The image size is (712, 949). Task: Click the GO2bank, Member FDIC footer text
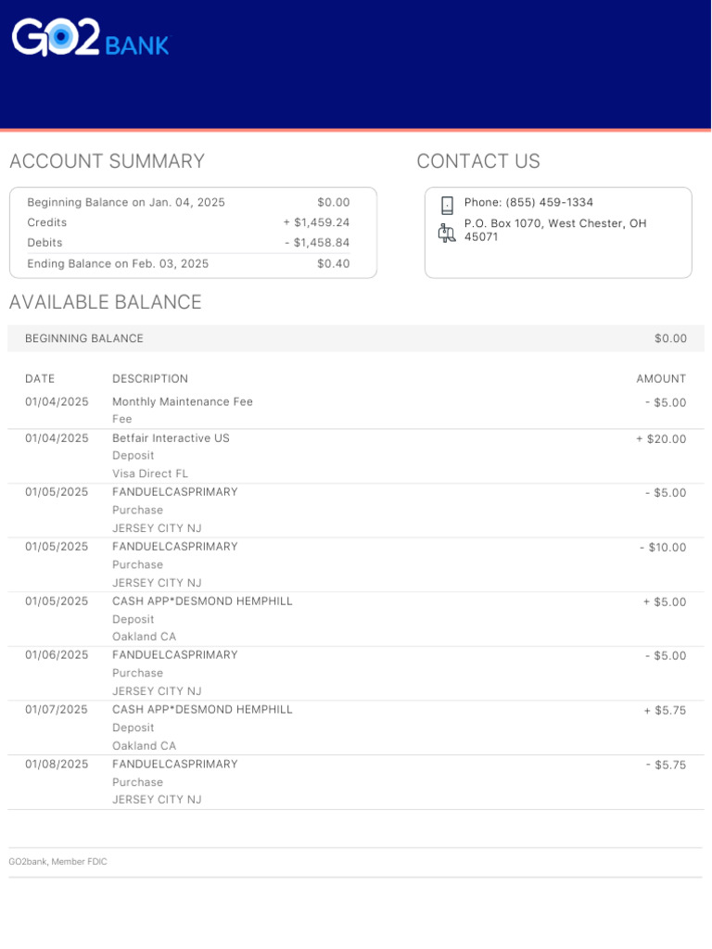(57, 862)
